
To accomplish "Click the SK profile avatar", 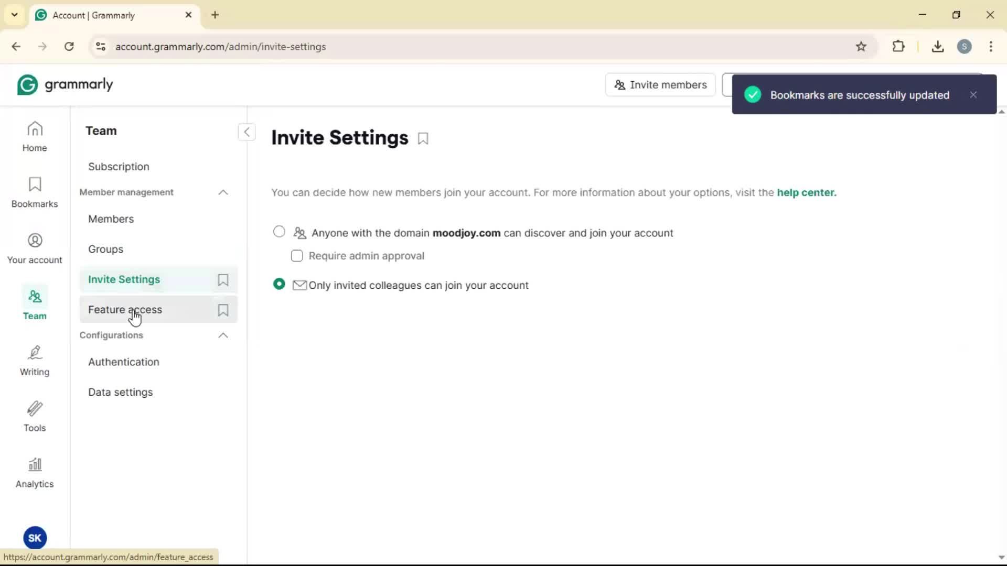I will 35,538.
